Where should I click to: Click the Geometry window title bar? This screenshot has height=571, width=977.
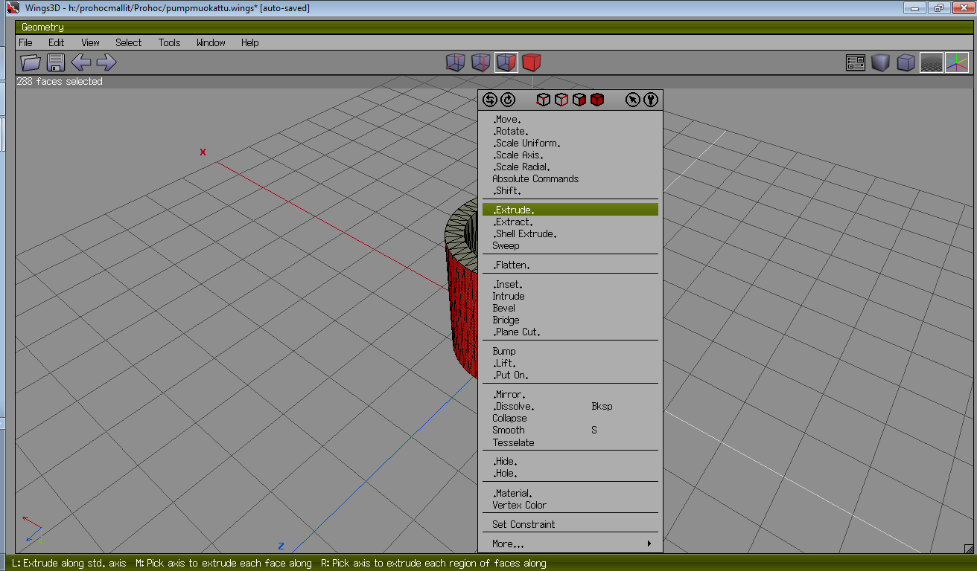494,27
